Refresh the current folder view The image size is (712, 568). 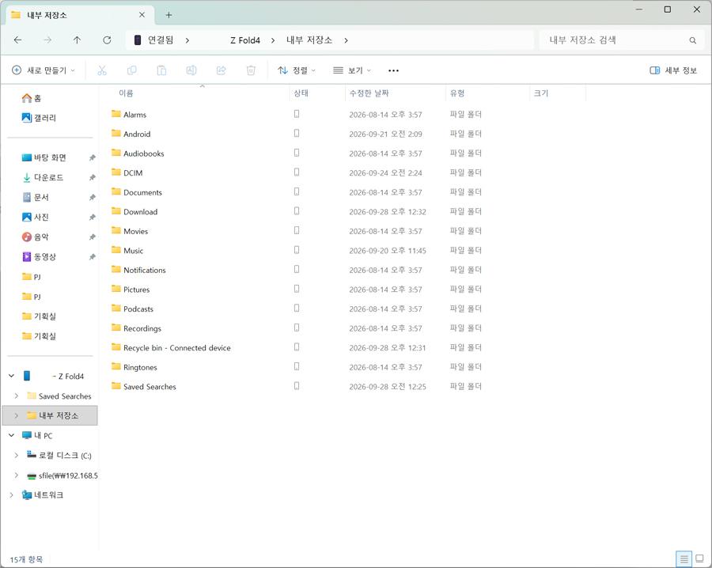tap(107, 40)
